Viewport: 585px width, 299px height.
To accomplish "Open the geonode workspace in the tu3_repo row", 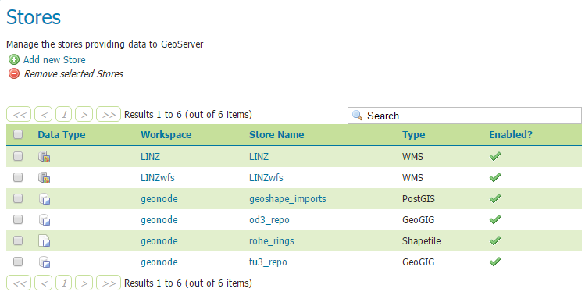I will pyautogui.click(x=159, y=262).
